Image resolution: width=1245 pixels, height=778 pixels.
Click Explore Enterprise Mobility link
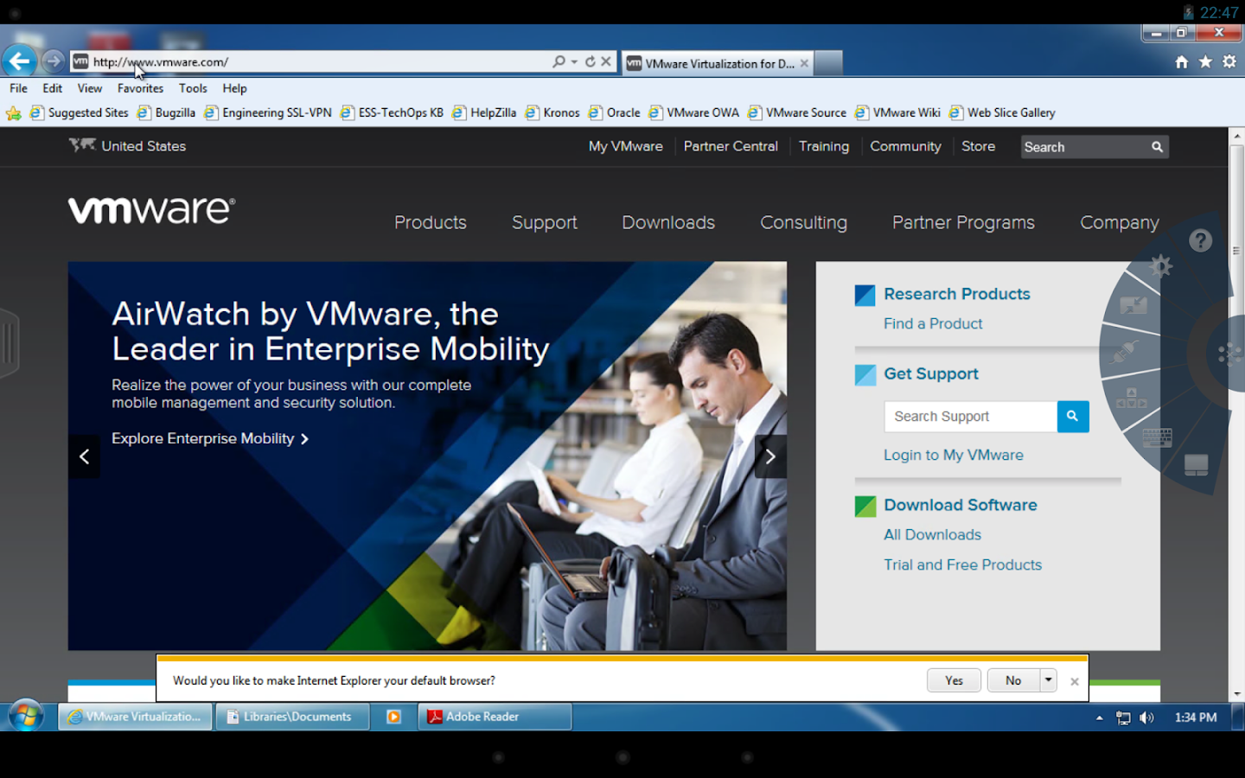click(x=210, y=438)
